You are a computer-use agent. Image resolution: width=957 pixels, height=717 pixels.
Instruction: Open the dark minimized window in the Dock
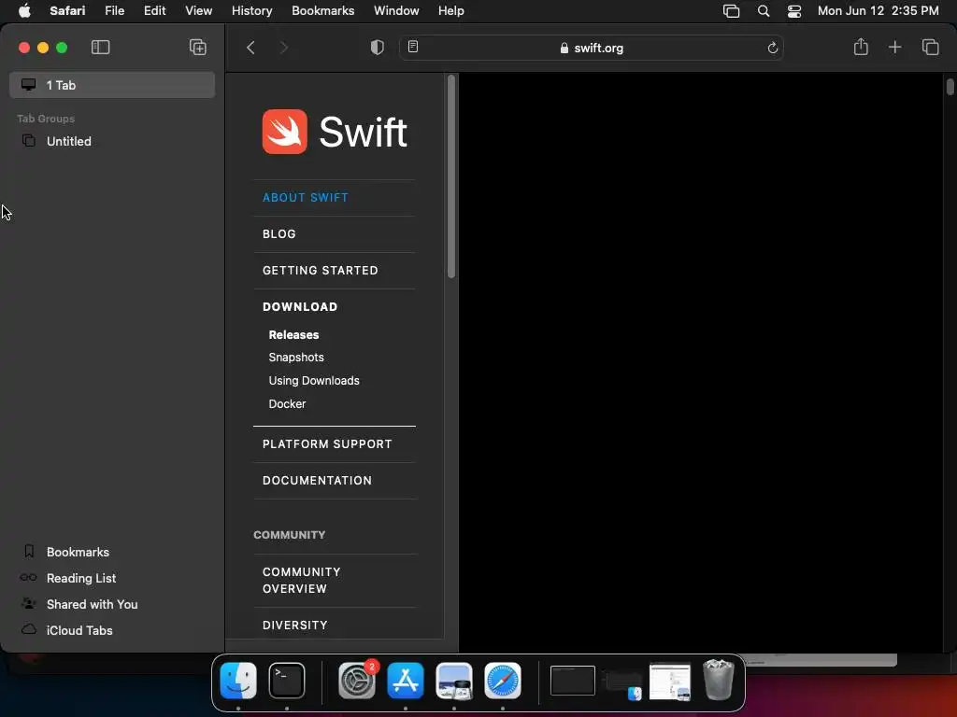[x=573, y=681]
